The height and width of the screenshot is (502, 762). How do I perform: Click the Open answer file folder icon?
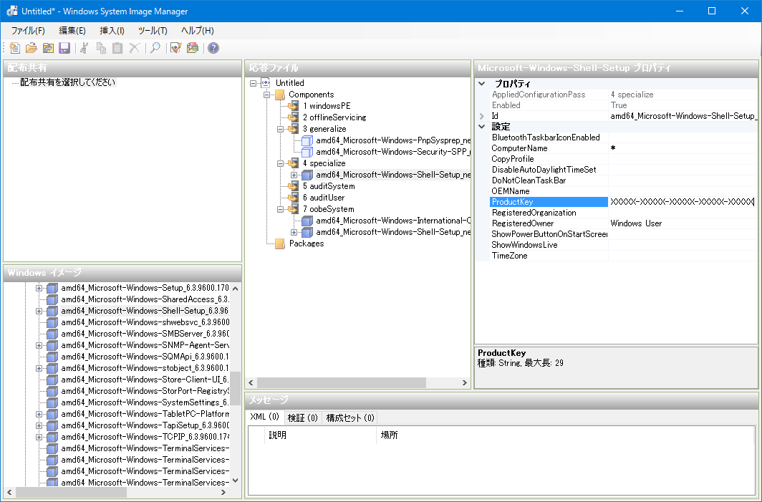tap(31, 48)
